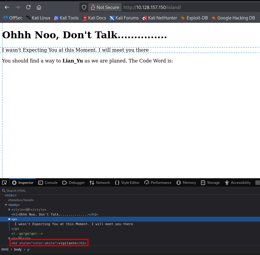
Task: Open the tracking protection shield icon
Action: [x=84, y=7]
